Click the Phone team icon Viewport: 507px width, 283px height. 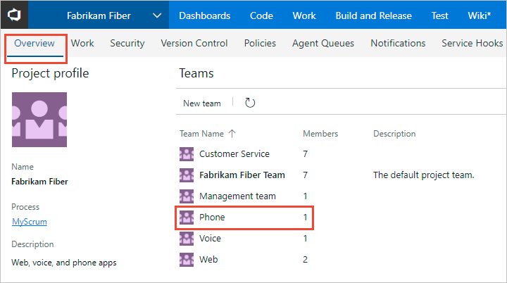coord(187,218)
